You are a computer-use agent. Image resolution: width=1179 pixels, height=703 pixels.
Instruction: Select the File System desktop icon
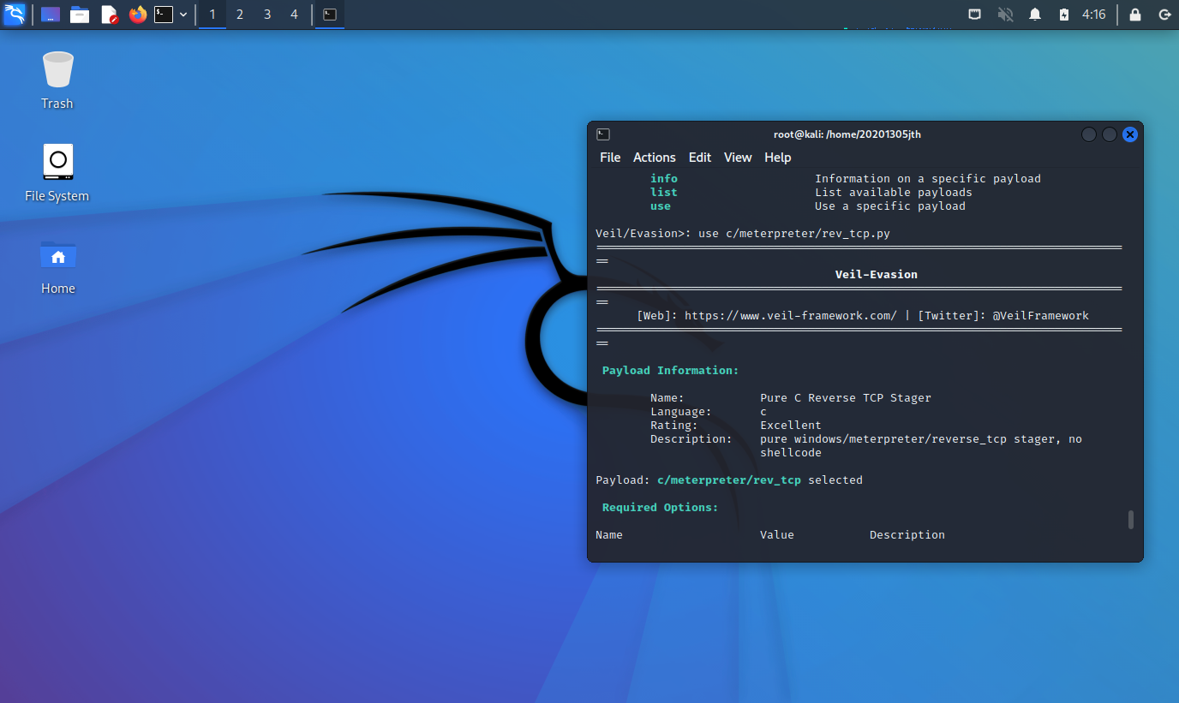coord(57,172)
